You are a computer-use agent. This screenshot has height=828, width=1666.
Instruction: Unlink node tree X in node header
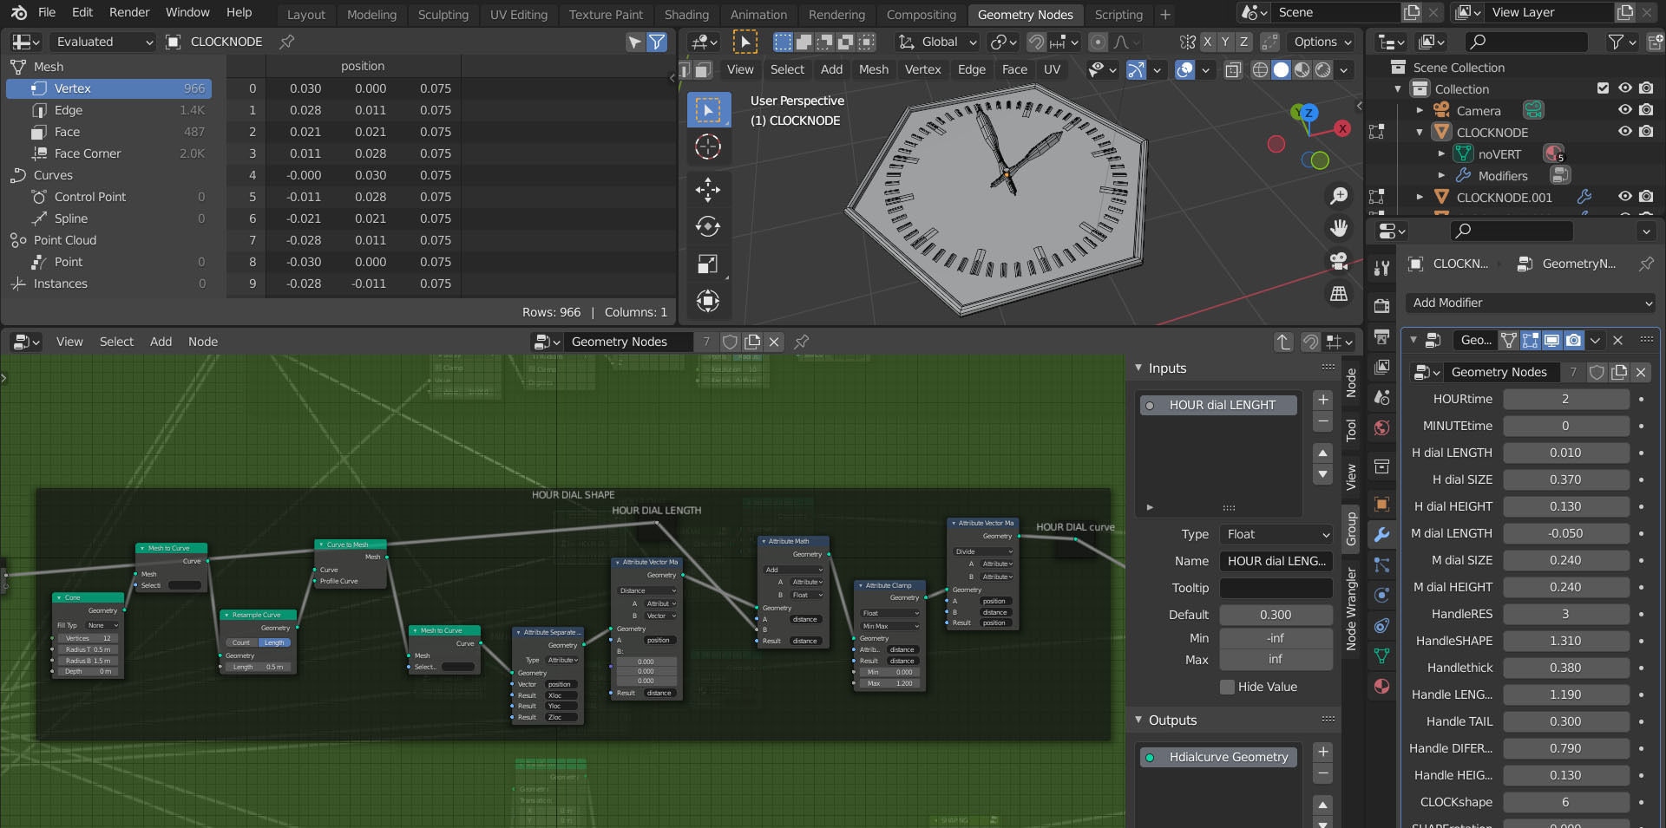point(775,342)
